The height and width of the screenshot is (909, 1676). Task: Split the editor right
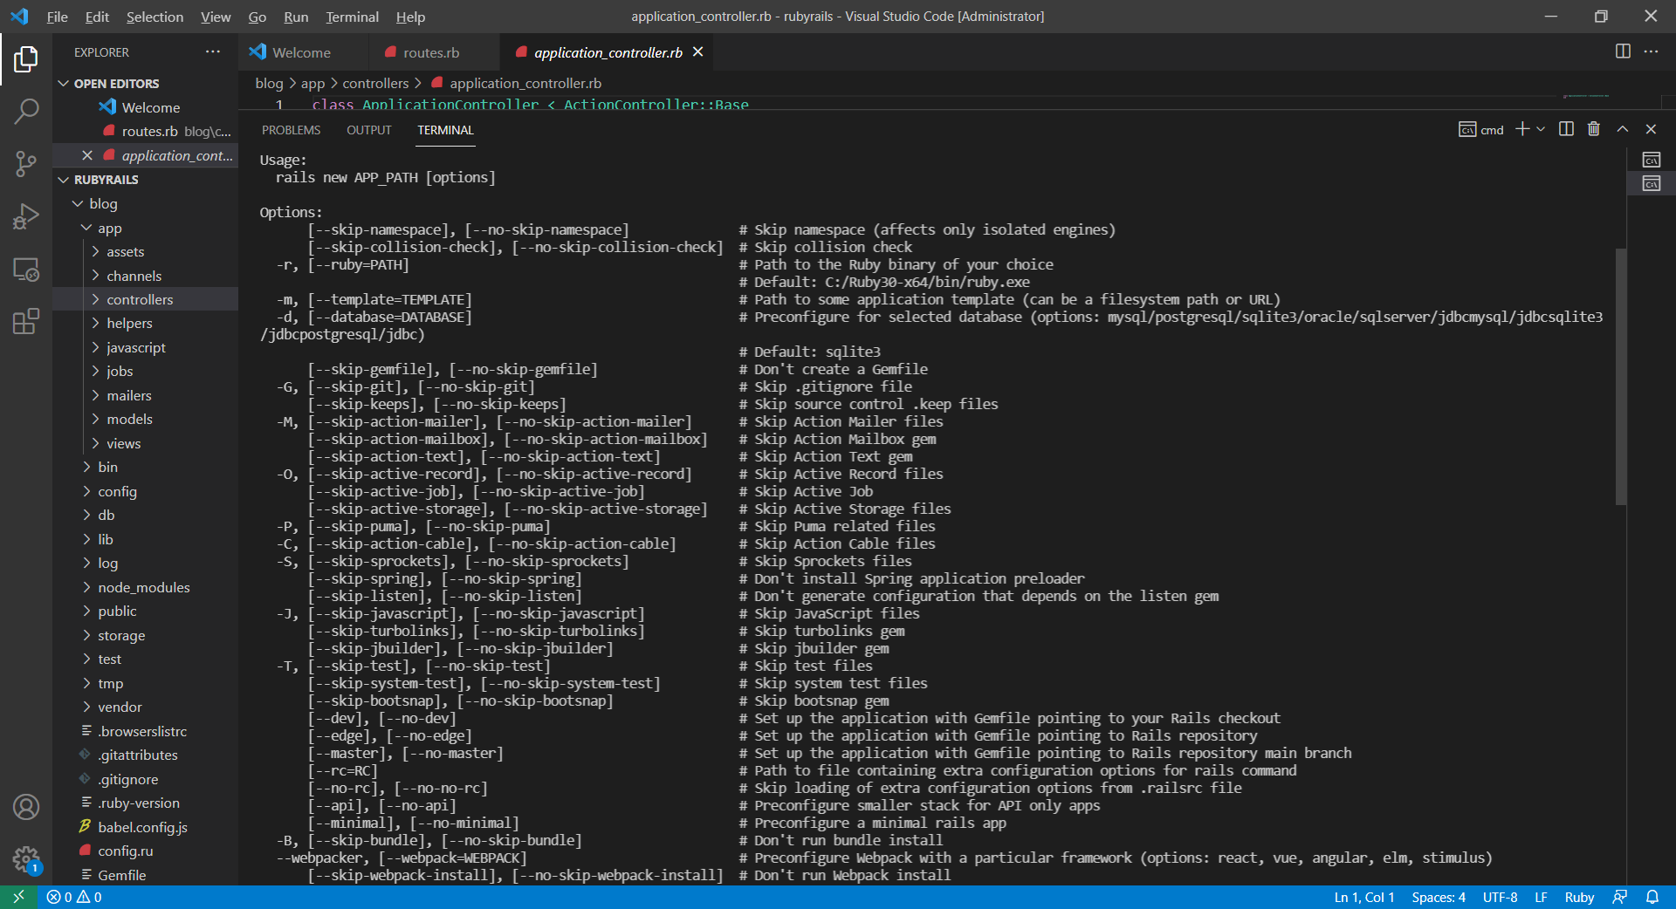click(1623, 51)
